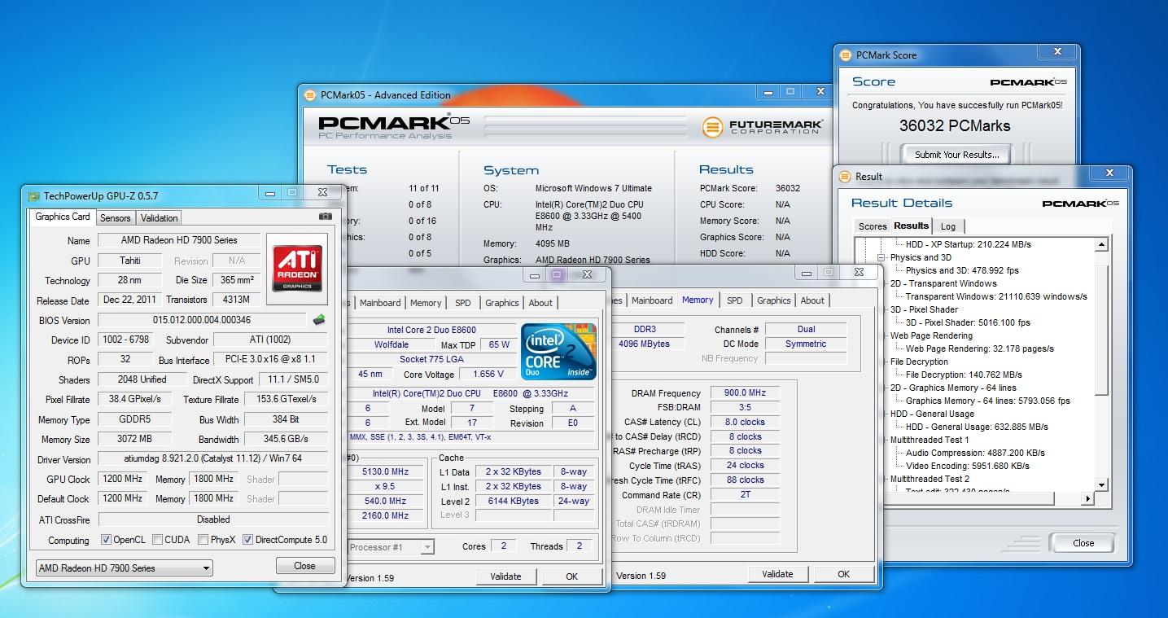This screenshot has width=1168, height=618.
Task: Open SPD tab in CPU-Z CPU window
Action: pos(463,303)
